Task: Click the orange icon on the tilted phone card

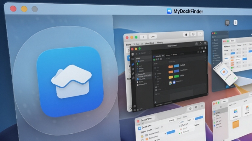Action: pyautogui.click(x=224, y=72)
